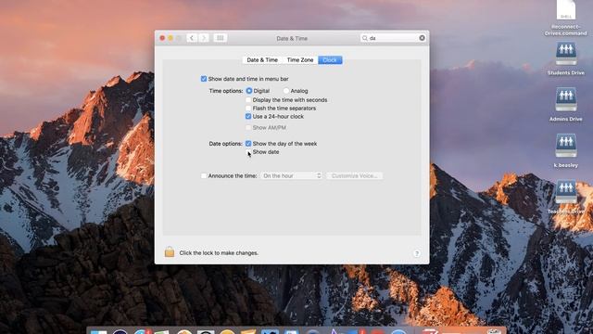
Task: Switch to the Date & Time tab
Action: [x=262, y=59]
